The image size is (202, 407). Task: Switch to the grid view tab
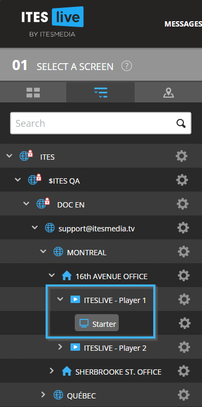click(x=33, y=92)
